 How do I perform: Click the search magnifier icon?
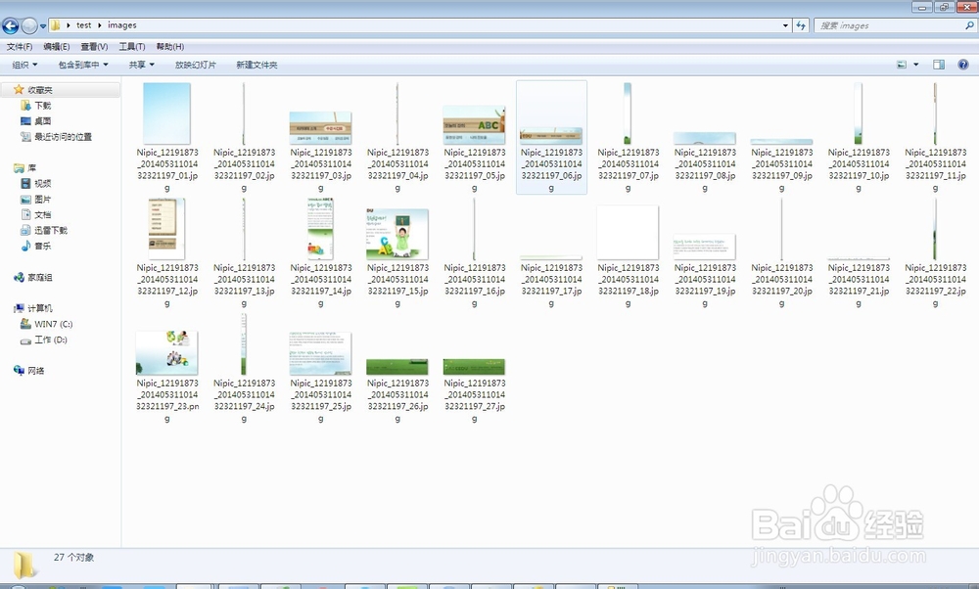pos(969,25)
